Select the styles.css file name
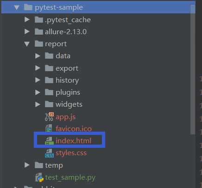The height and width of the screenshot is (188, 202). click(71, 153)
